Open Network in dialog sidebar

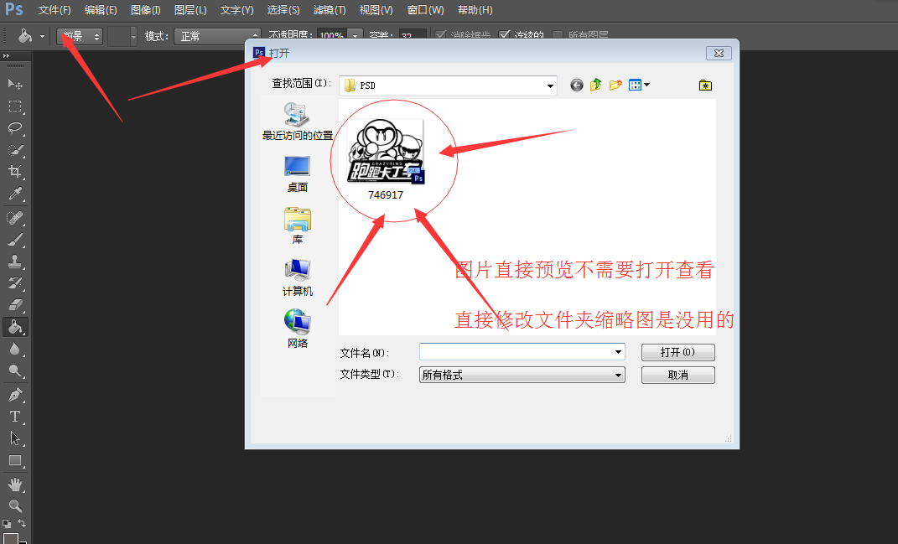click(297, 329)
